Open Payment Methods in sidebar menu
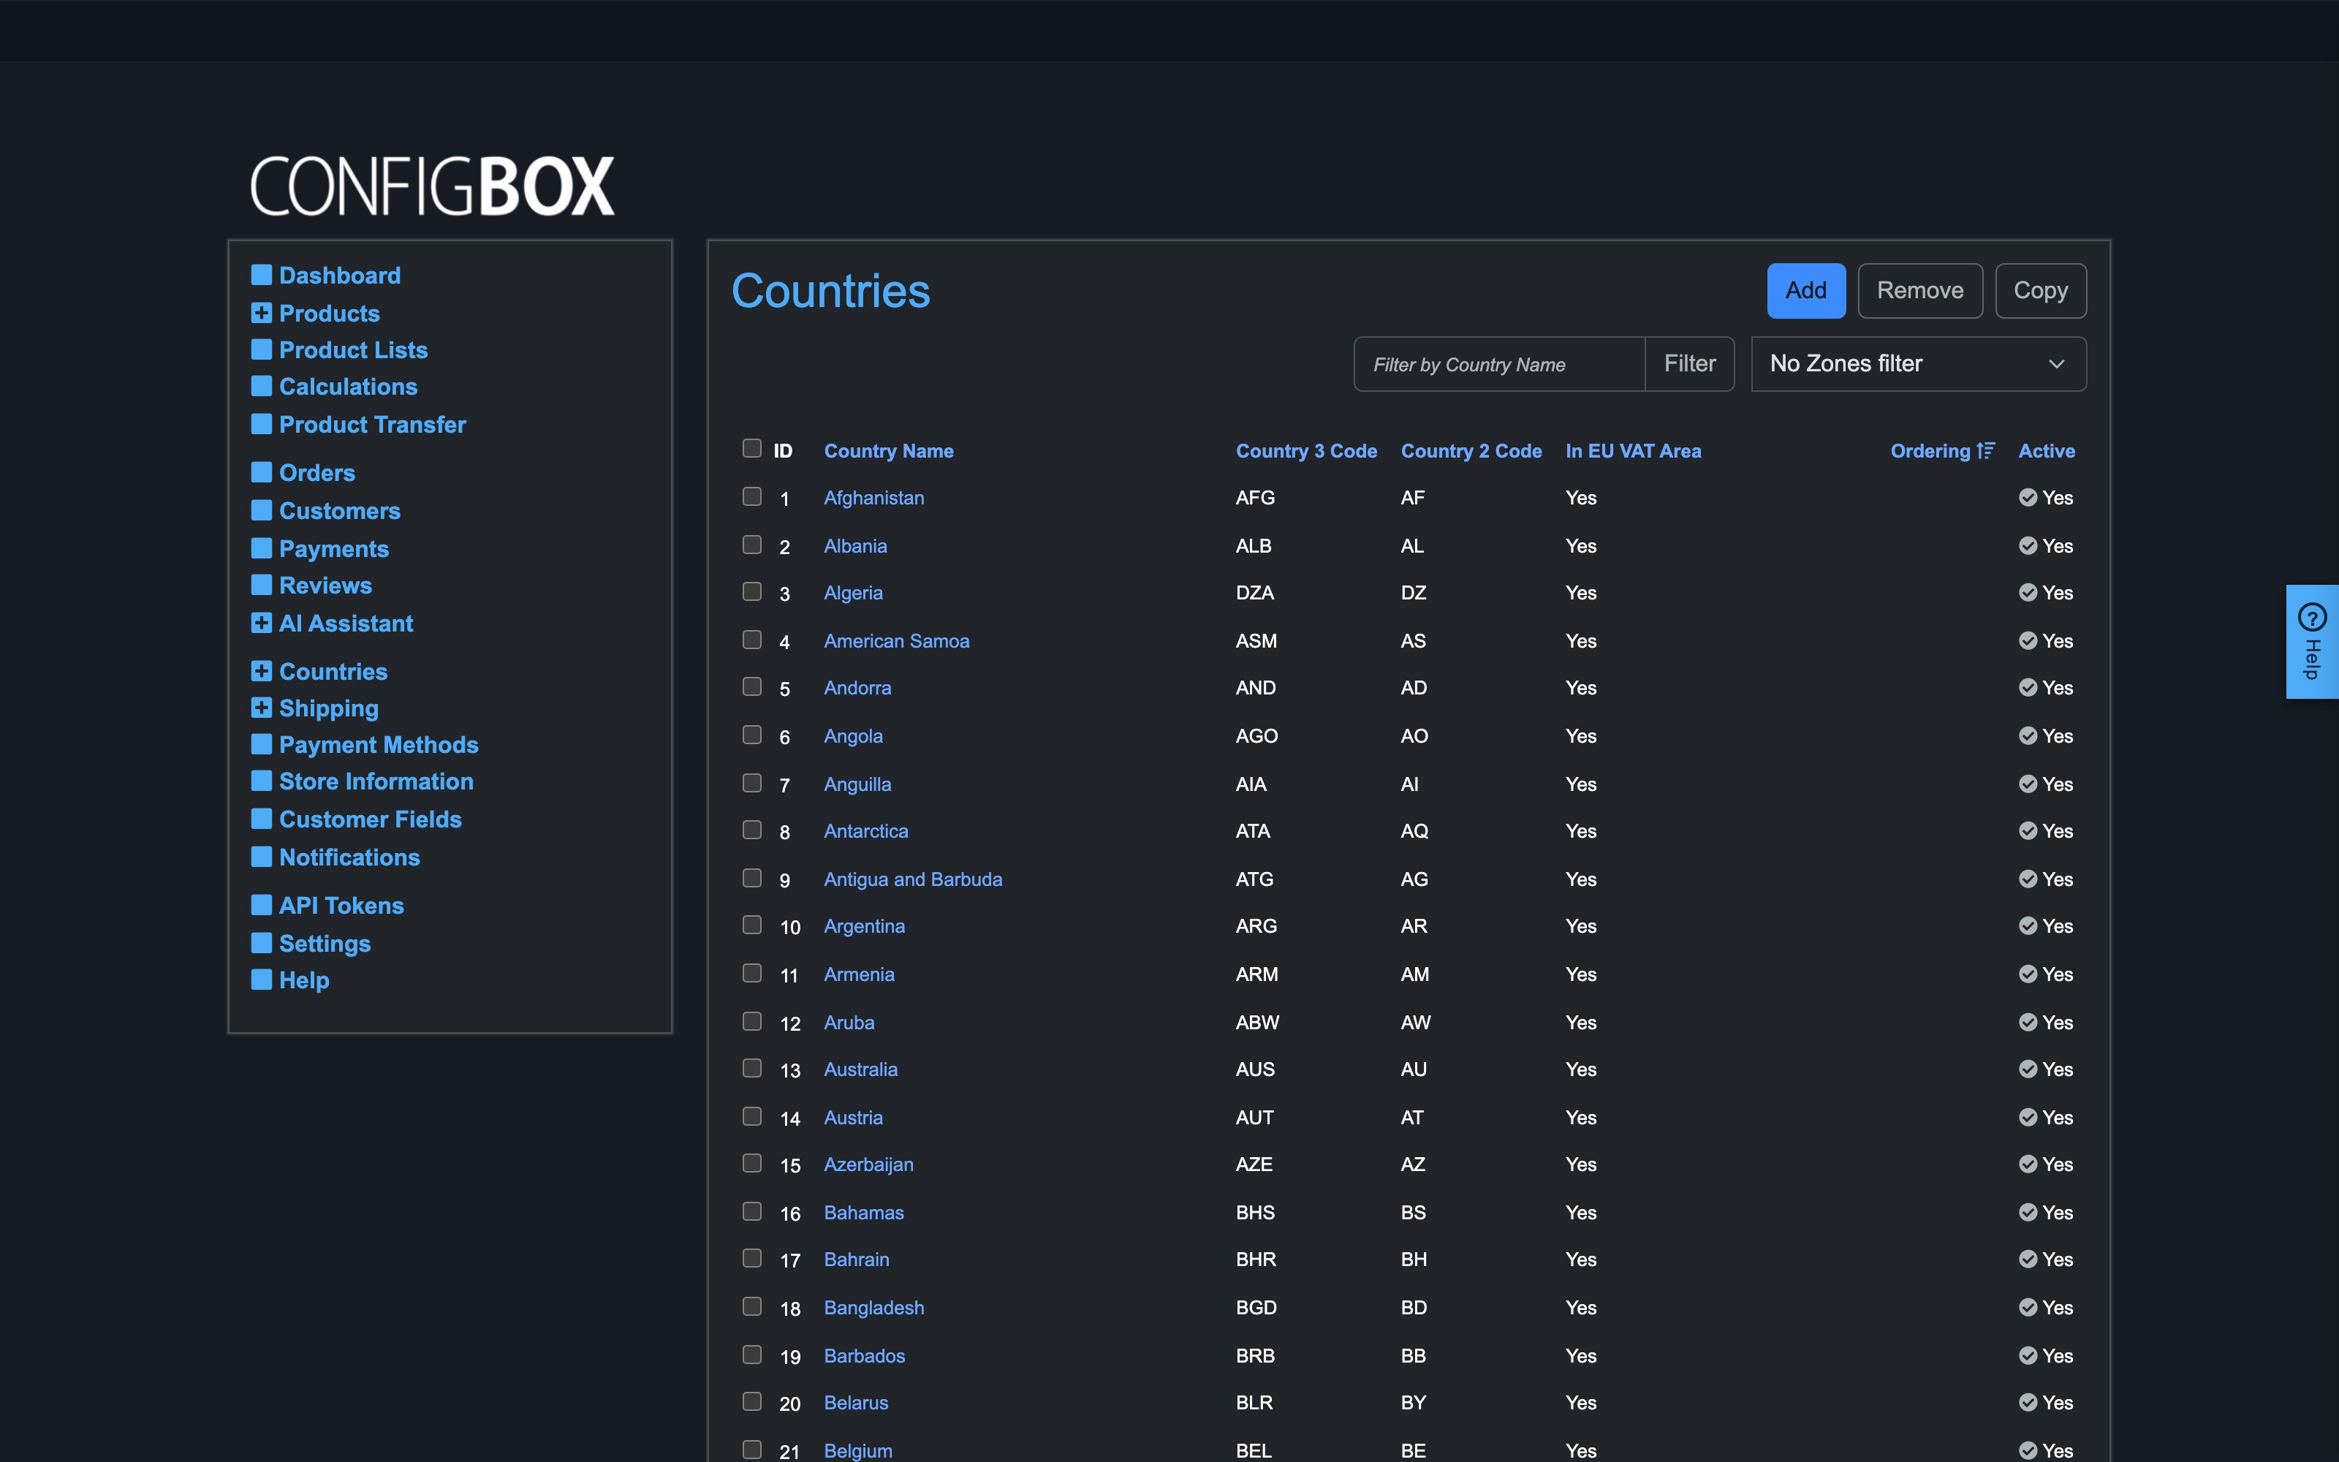Image resolution: width=2339 pixels, height=1462 pixels. (x=379, y=745)
